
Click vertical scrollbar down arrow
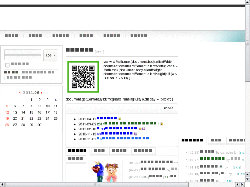[x=248, y=179]
